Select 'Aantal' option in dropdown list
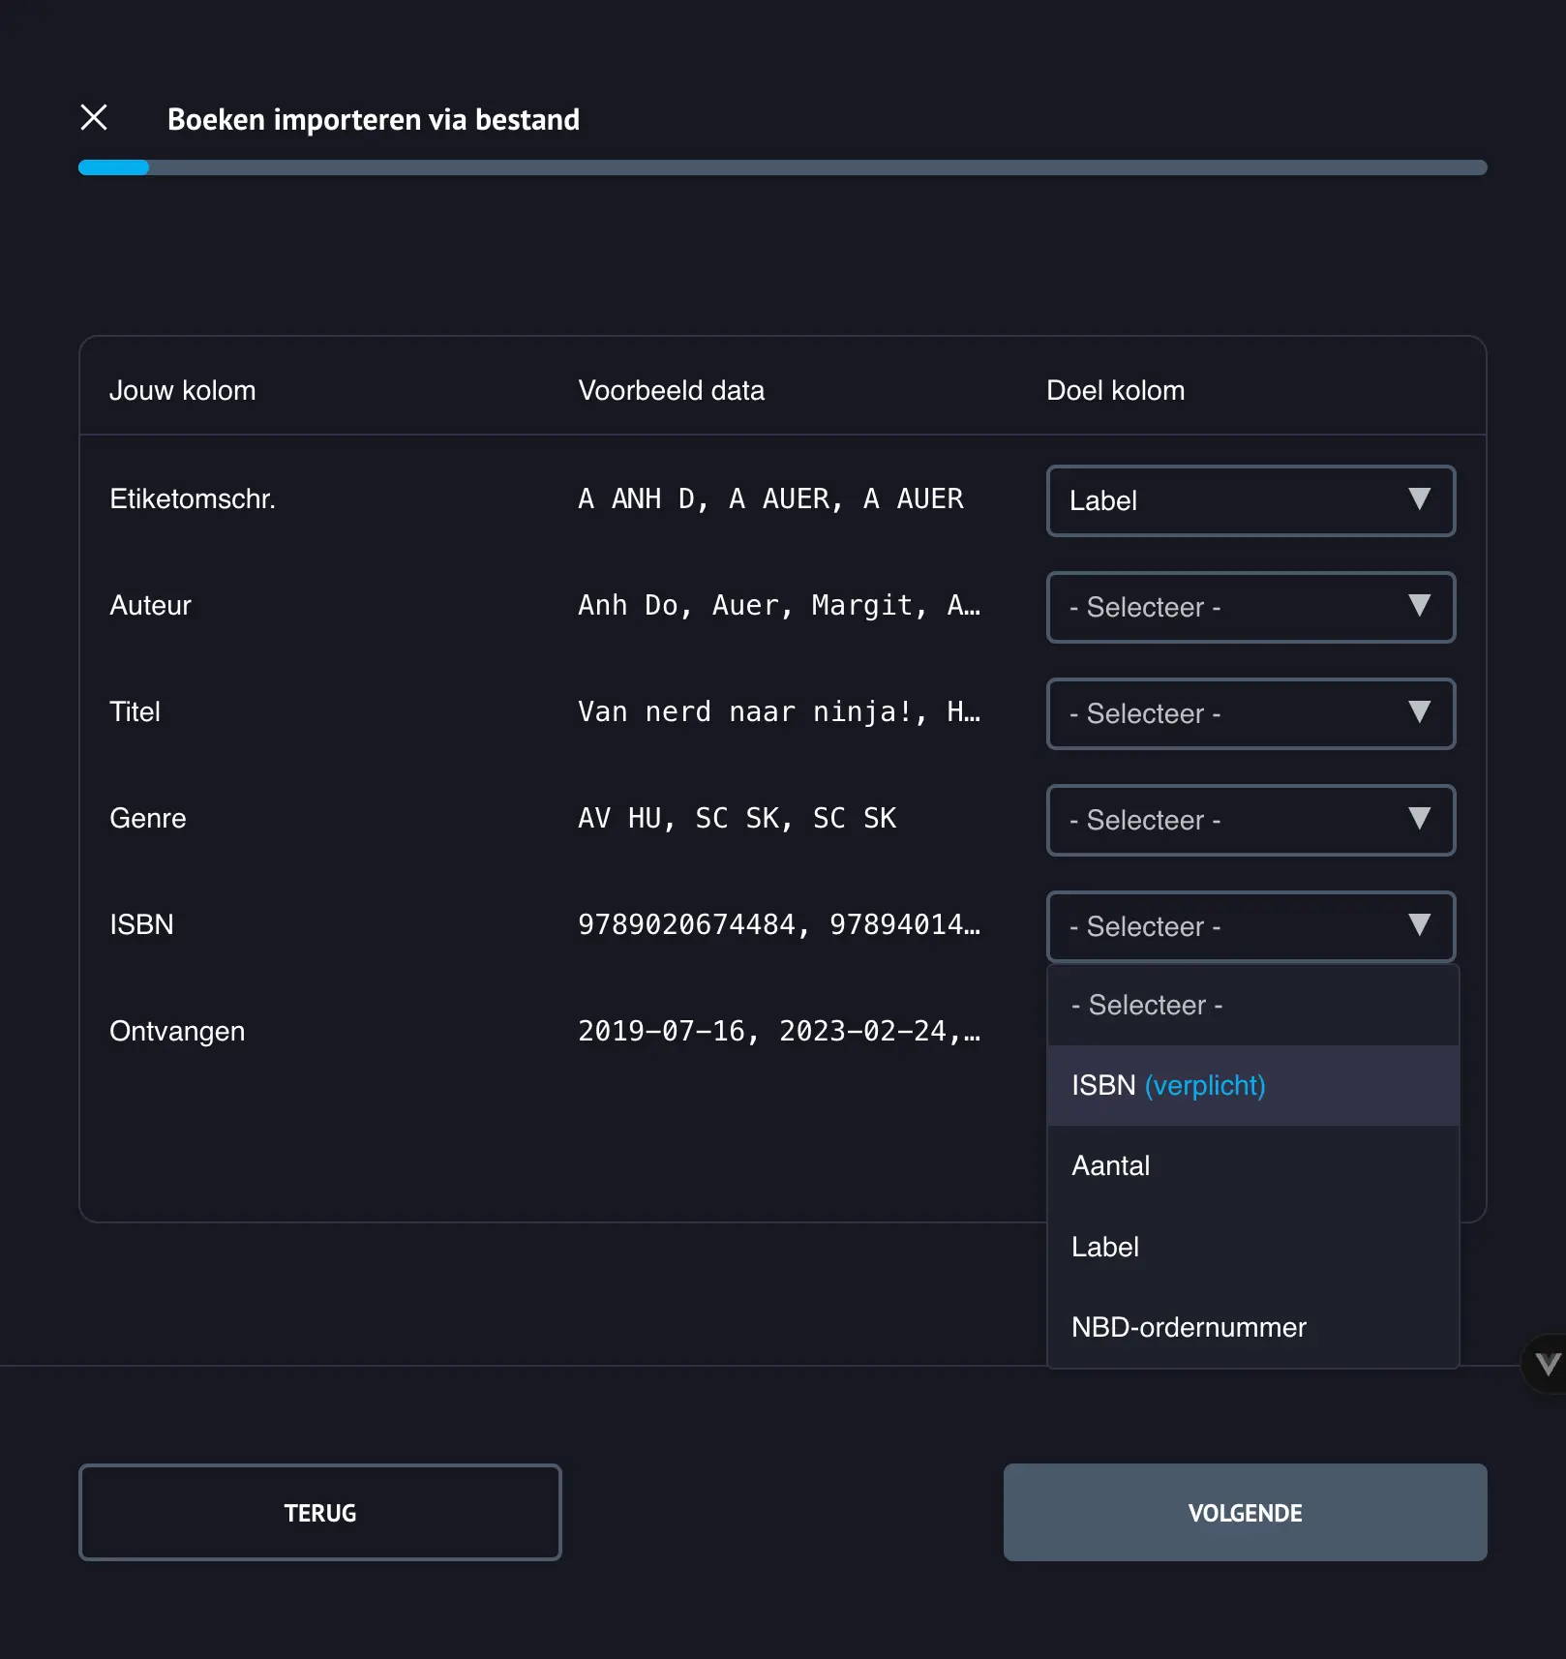The image size is (1566, 1659). (x=1252, y=1165)
